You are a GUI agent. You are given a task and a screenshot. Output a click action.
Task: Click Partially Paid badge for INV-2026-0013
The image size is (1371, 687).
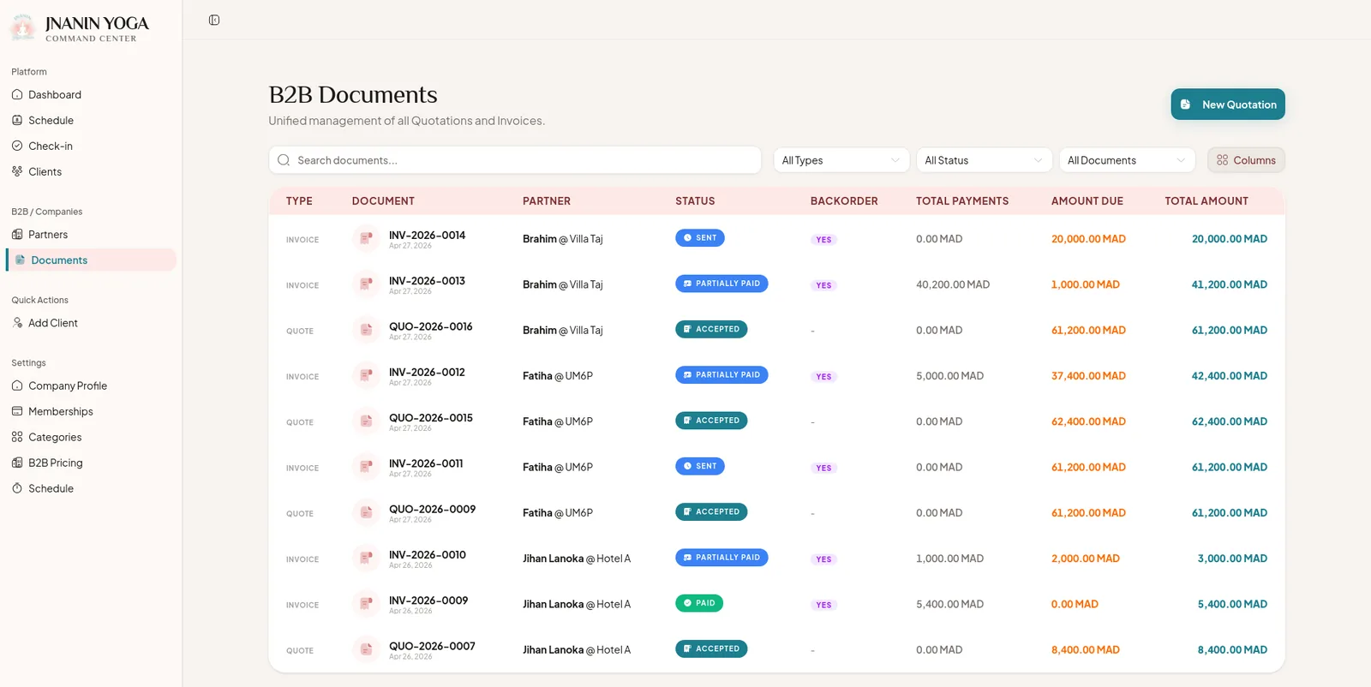tap(721, 284)
